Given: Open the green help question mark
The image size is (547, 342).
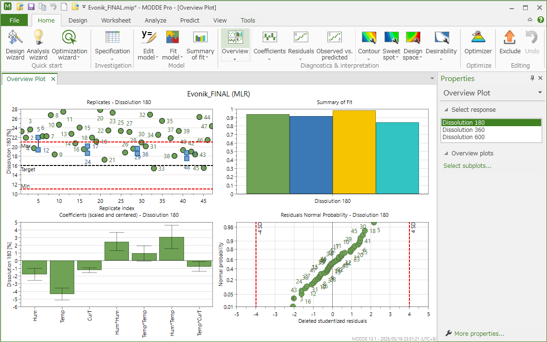Looking at the screenshot, I should pos(540,20).
